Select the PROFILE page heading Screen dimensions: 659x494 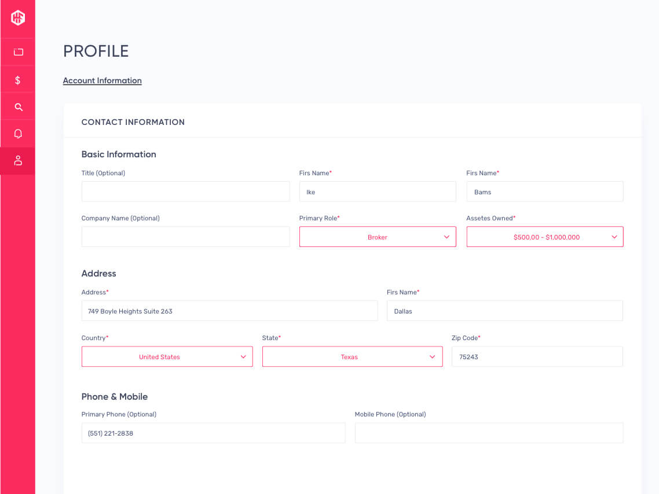coord(96,51)
